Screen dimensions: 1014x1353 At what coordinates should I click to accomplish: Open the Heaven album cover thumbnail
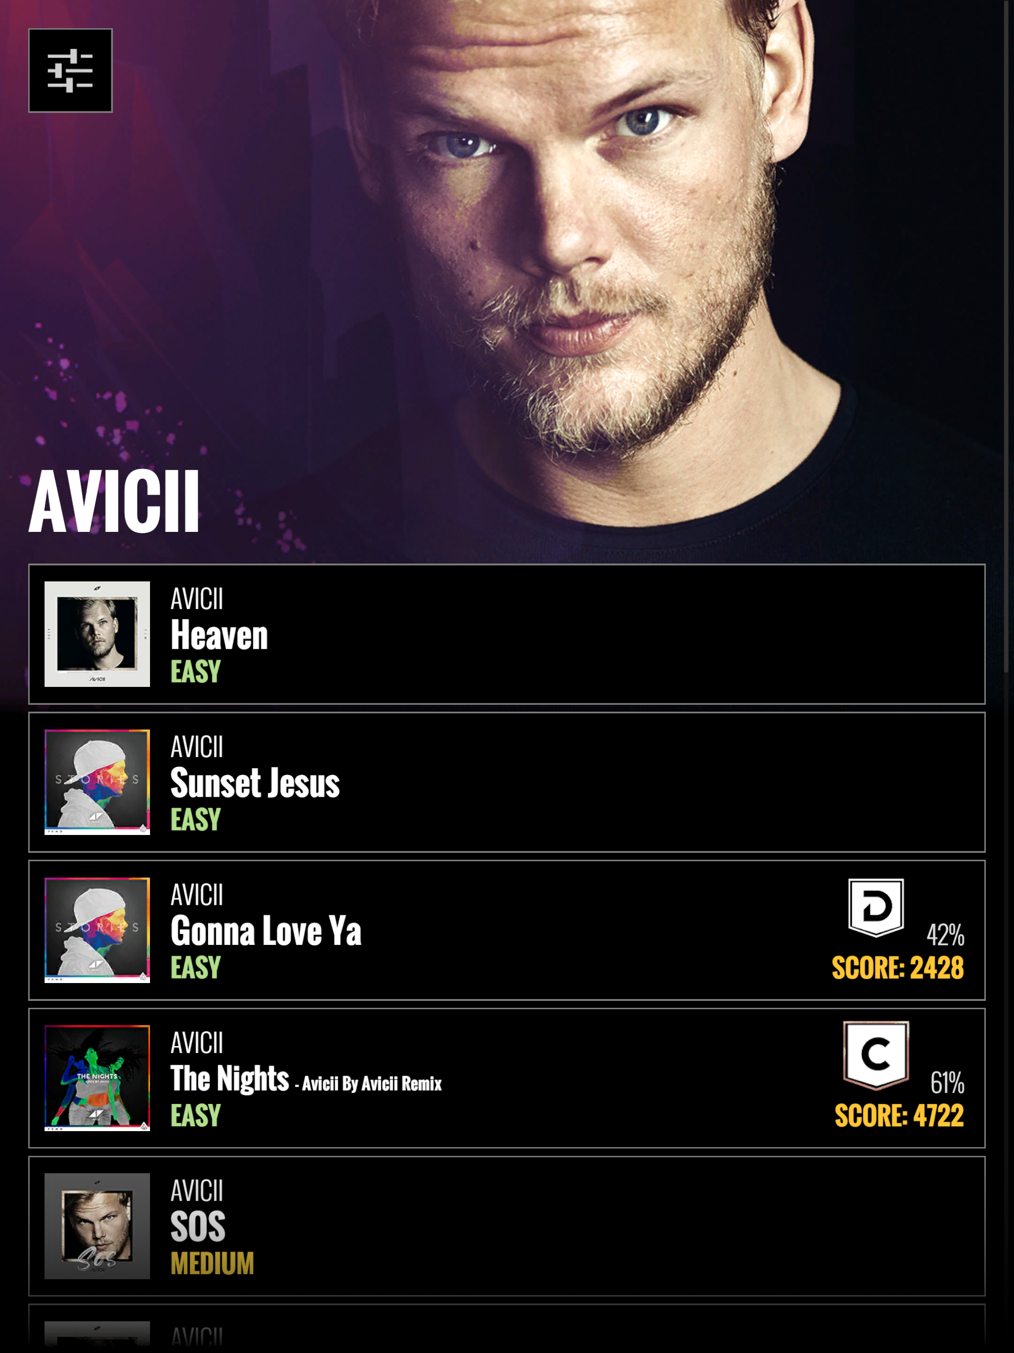(x=97, y=634)
